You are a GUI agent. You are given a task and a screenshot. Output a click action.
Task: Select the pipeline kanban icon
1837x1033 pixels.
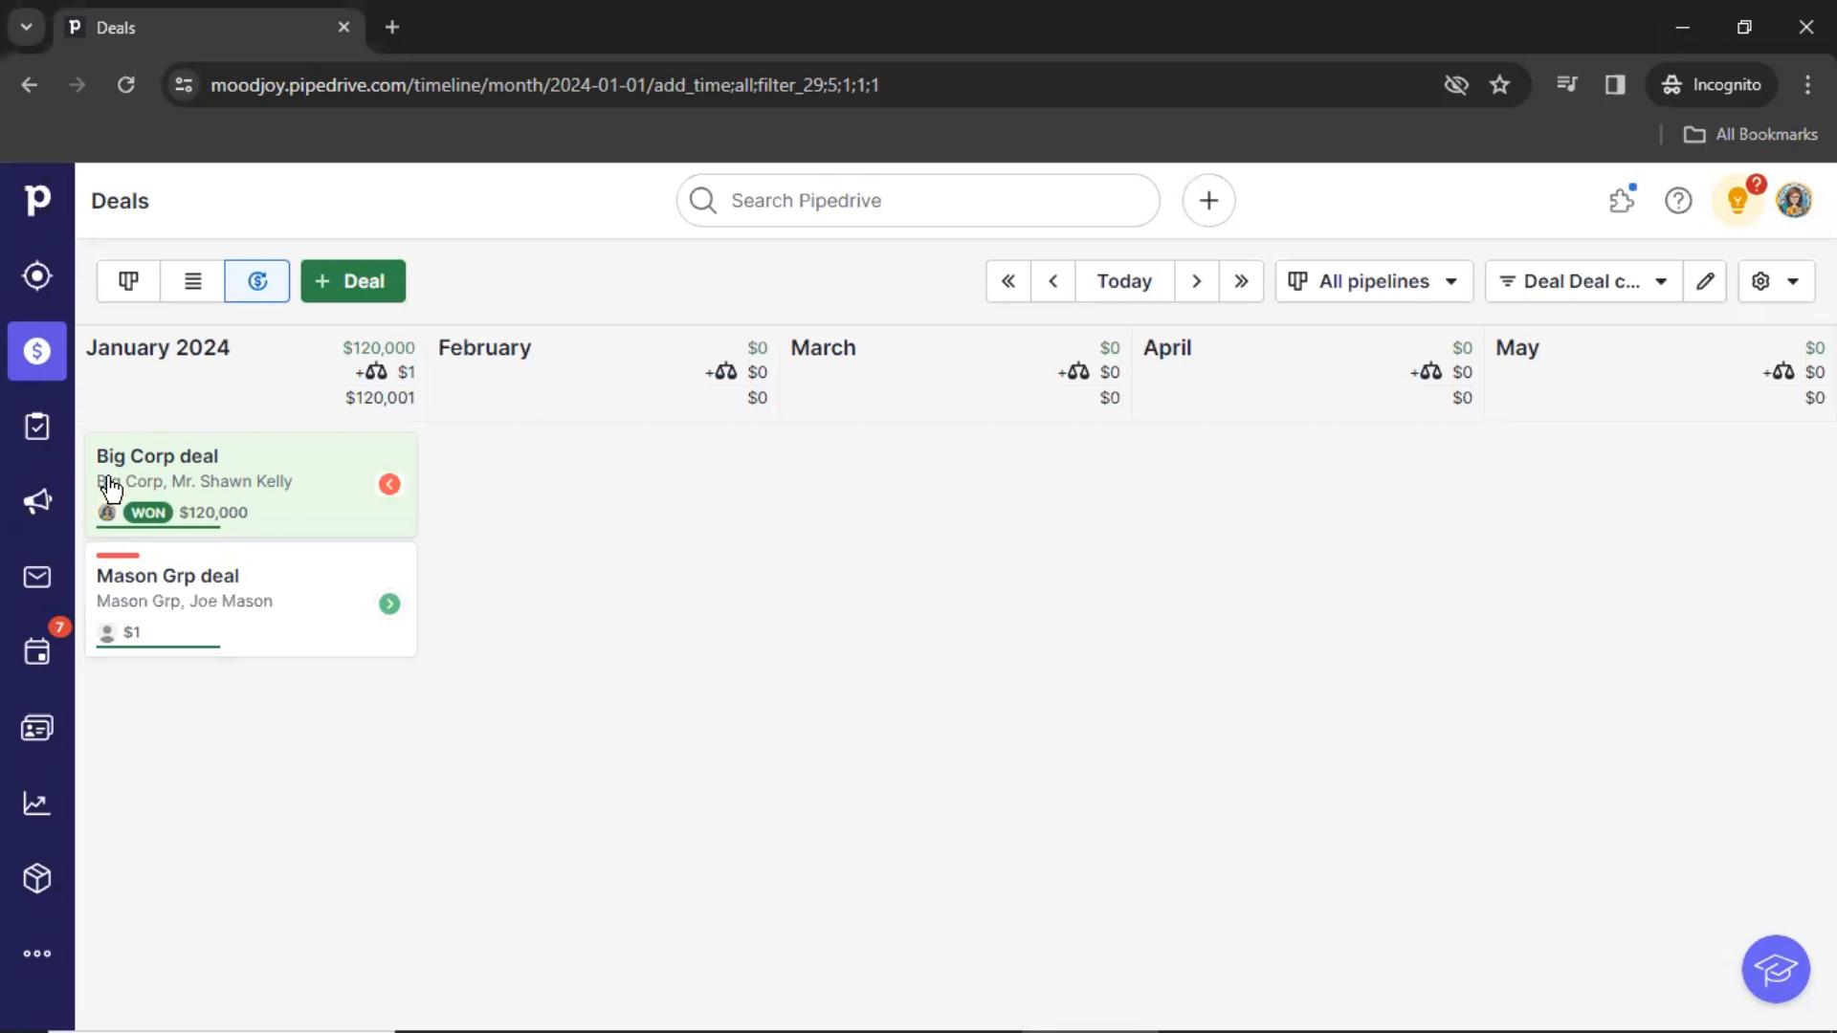(127, 280)
